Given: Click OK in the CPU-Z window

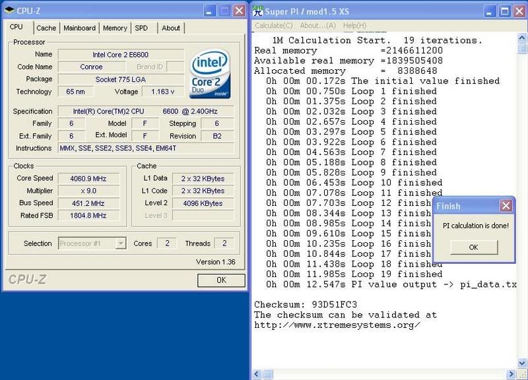Looking at the screenshot, I should (221, 280).
